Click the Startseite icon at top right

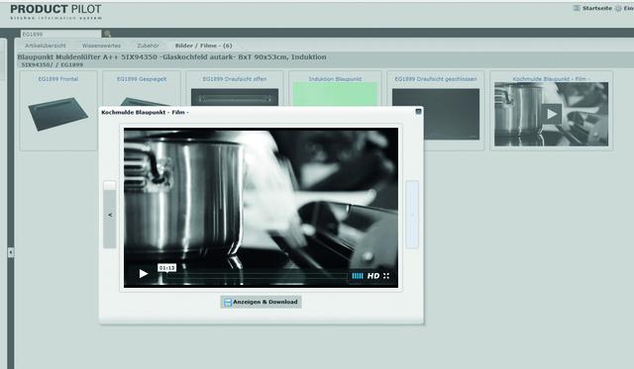[x=577, y=8]
